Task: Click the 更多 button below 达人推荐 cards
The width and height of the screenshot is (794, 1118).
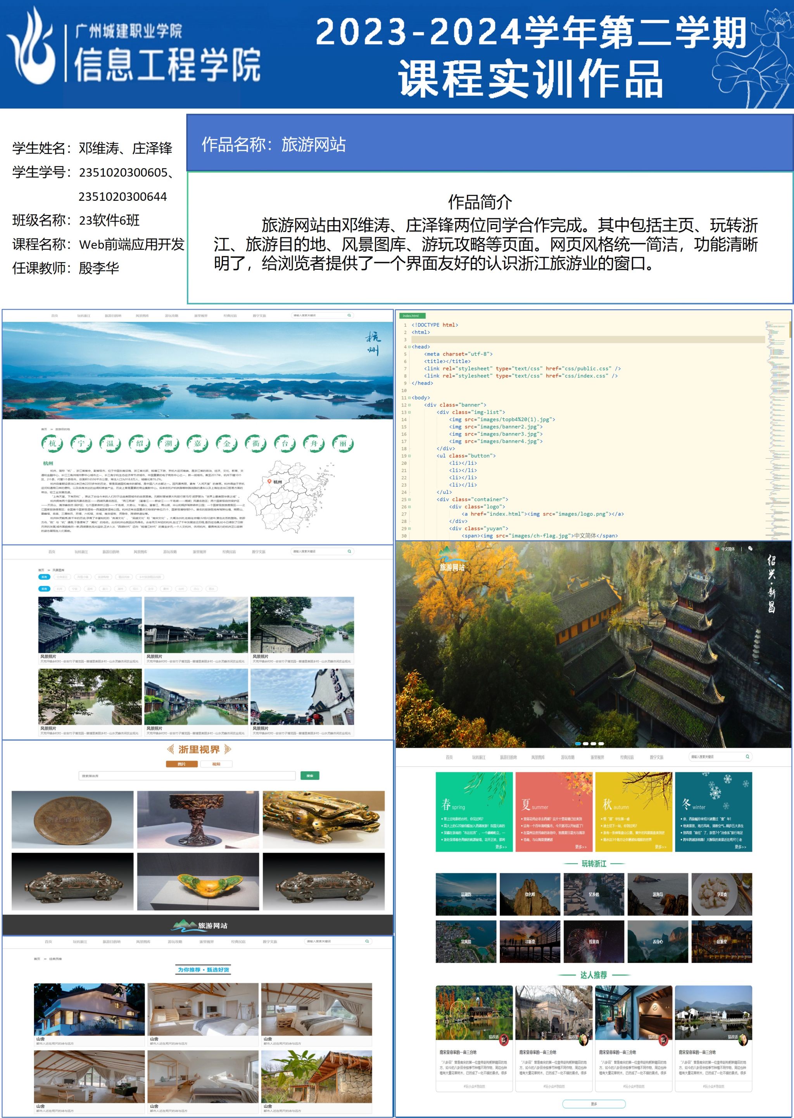Action: pos(594,1104)
